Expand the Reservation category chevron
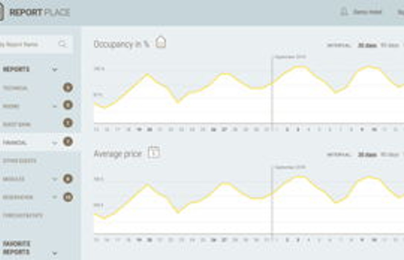The image size is (404, 260). tap(55, 197)
